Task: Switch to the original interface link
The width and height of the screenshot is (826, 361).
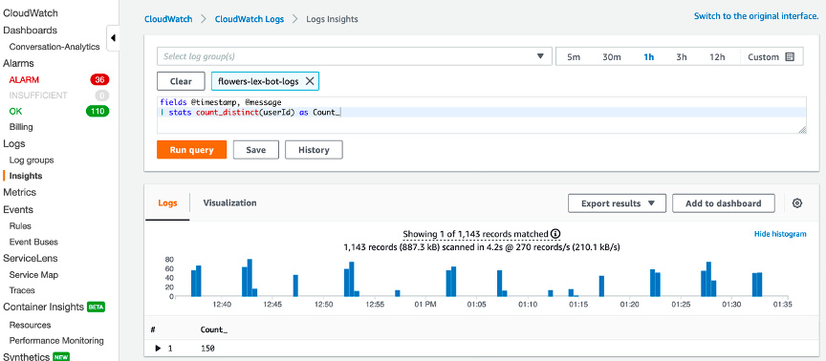Action: (x=756, y=16)
